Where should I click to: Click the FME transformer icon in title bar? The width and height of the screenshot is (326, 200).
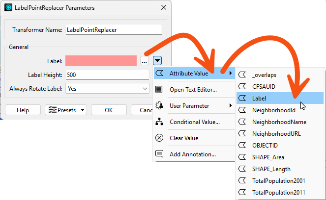8,8
